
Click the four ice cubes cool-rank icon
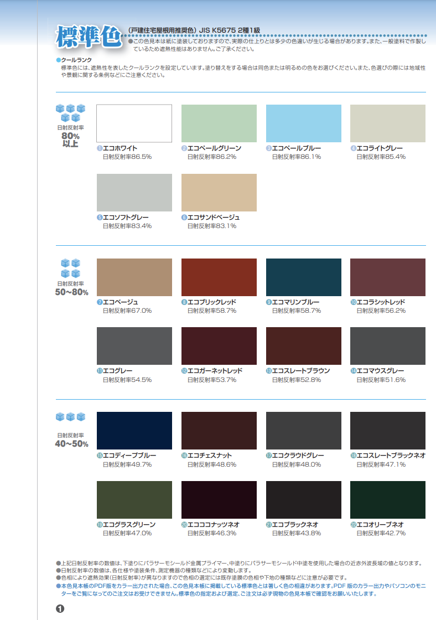(70, 268)
